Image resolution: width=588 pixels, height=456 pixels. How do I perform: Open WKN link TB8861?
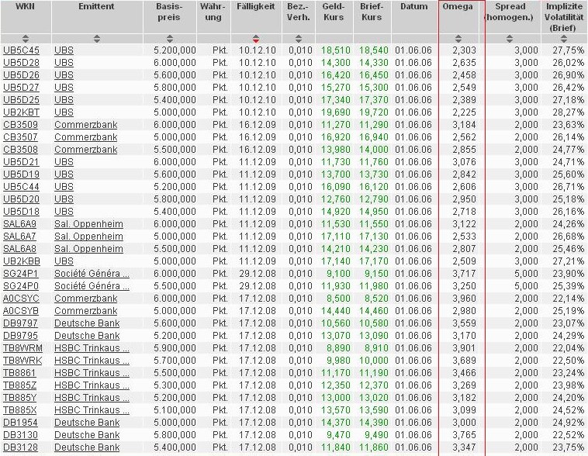(x=19, y=373)
